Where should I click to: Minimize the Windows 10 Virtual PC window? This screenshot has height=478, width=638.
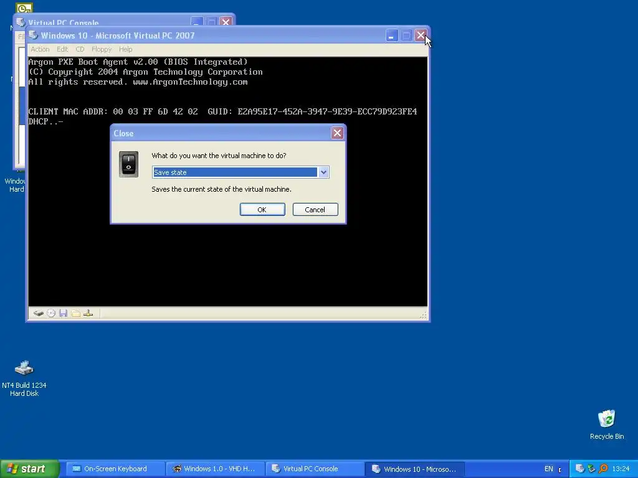(391, 35)
